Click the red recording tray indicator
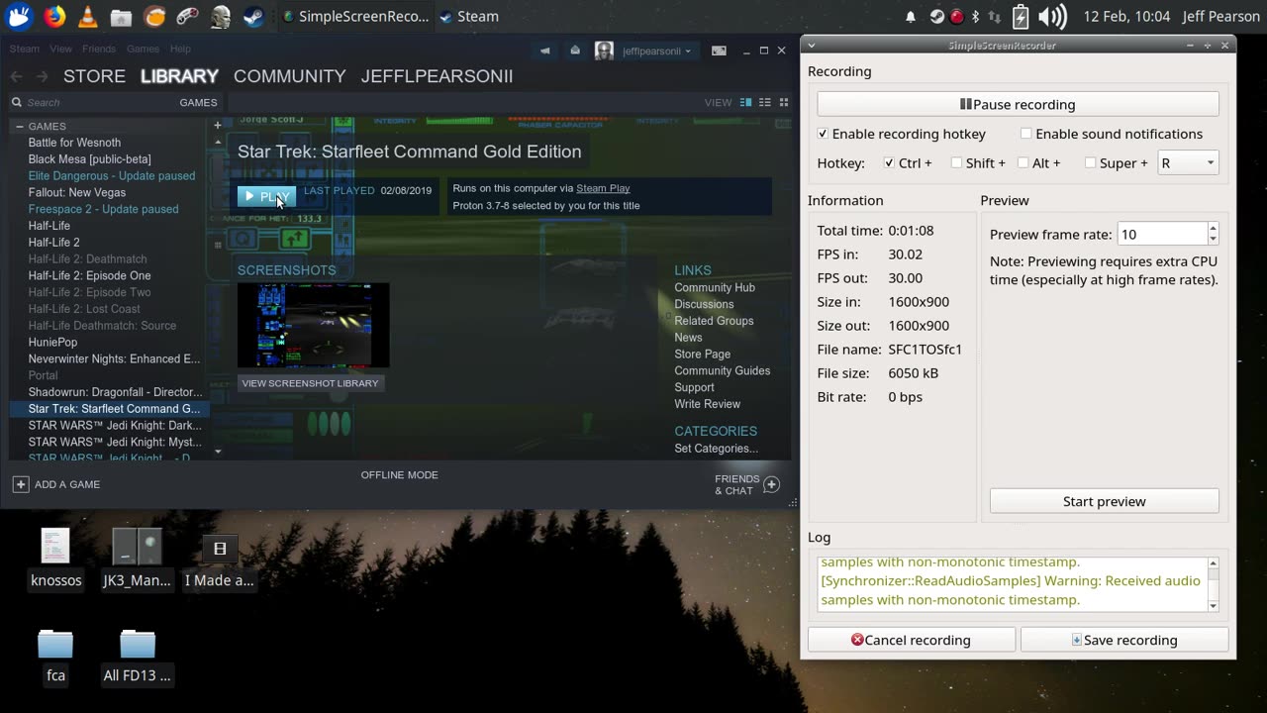 [956, 17]
